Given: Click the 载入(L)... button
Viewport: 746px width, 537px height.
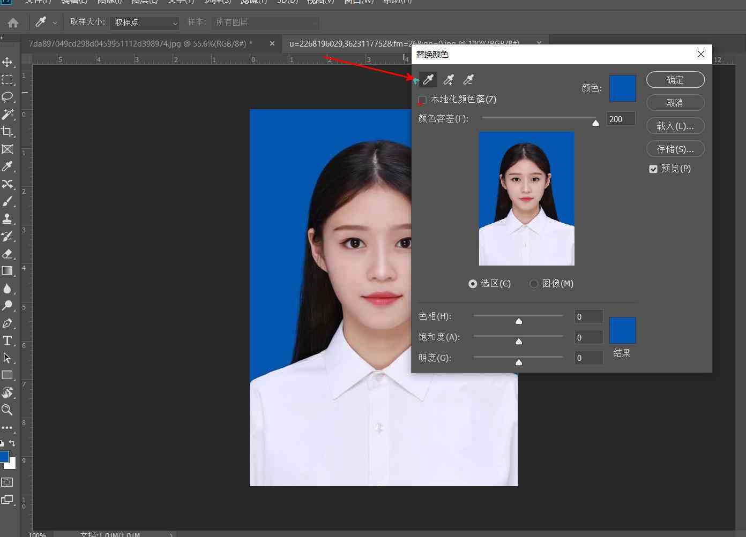Looking at the screenshot, I should point(675,126).
